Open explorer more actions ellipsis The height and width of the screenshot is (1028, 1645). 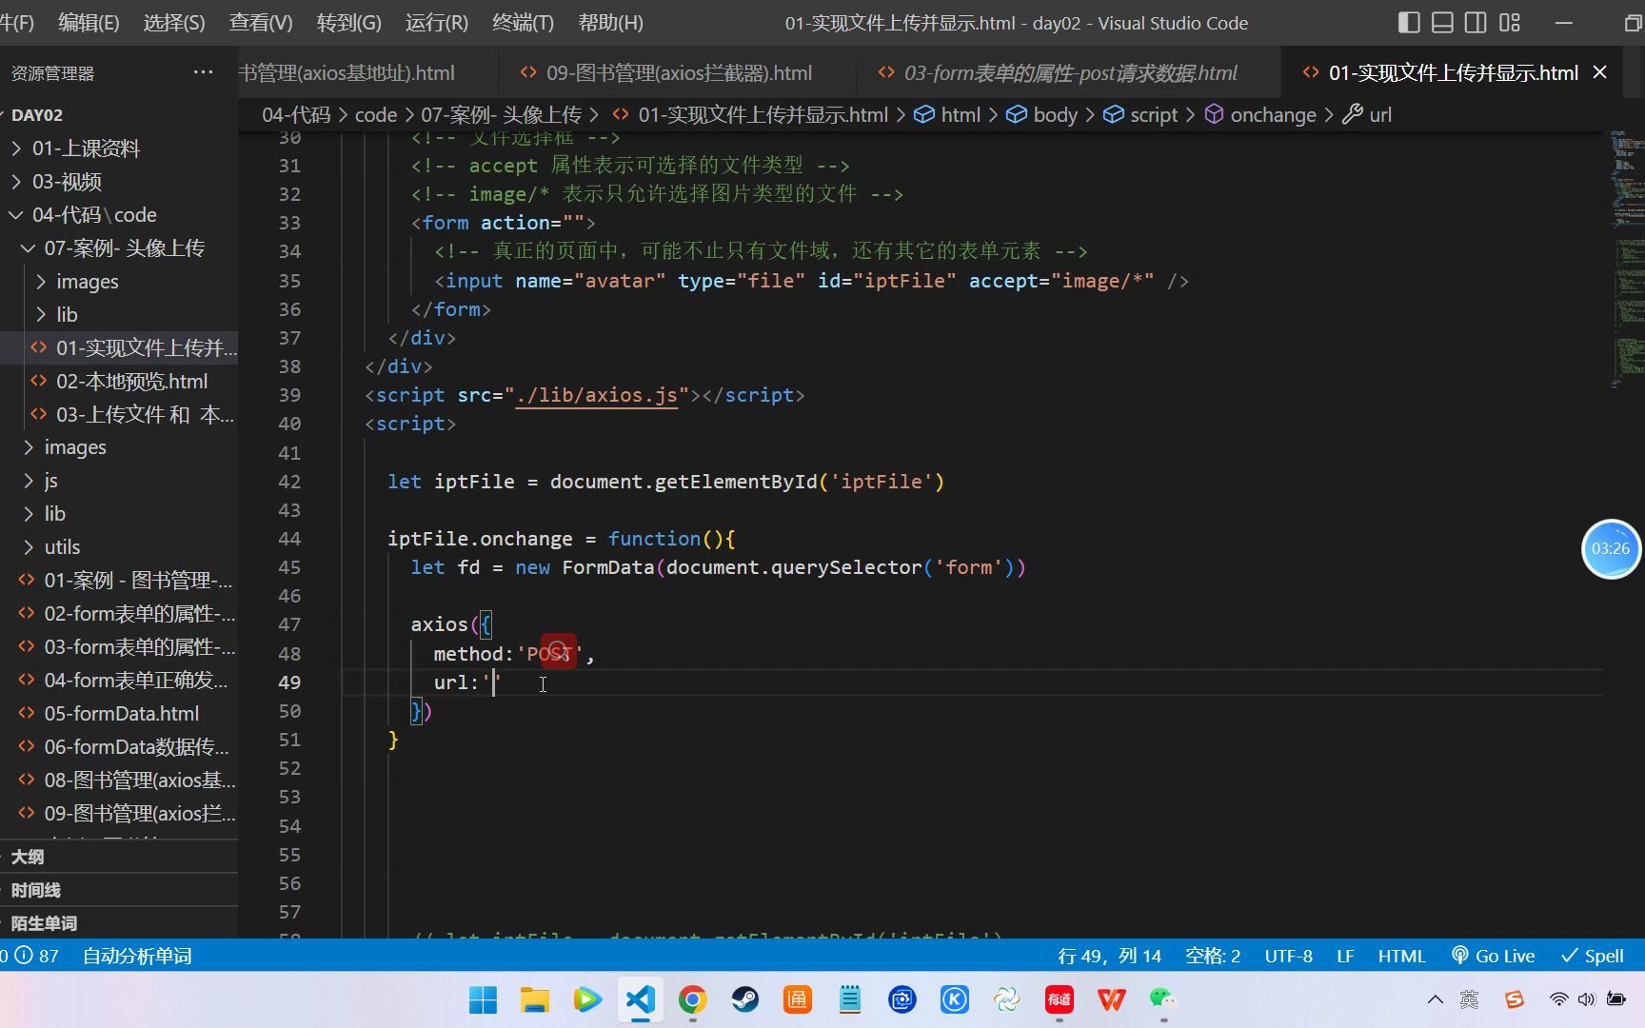pos(203,72)
